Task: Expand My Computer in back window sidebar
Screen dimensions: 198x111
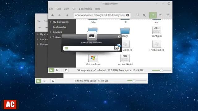Action: [x=38, y=34]
